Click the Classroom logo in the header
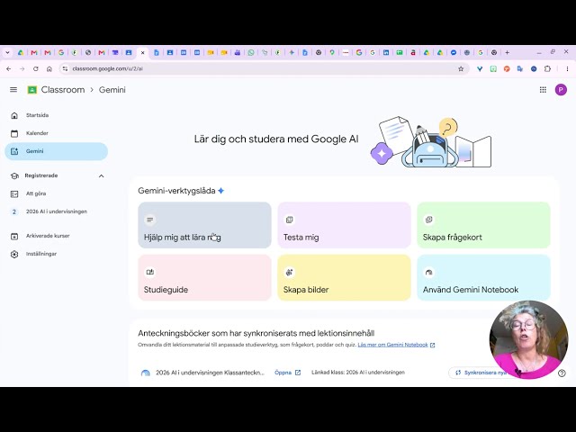 [x=32, y=90]
